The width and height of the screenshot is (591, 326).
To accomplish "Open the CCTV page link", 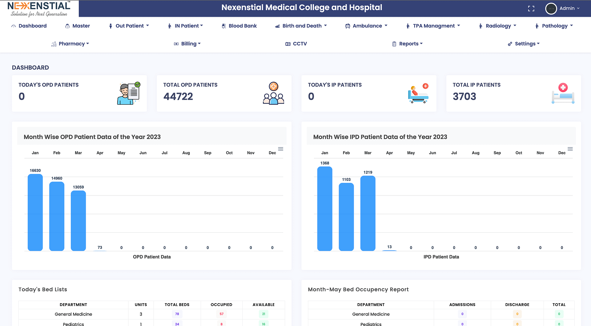I will pyautogui.click(x=296, y=44).
